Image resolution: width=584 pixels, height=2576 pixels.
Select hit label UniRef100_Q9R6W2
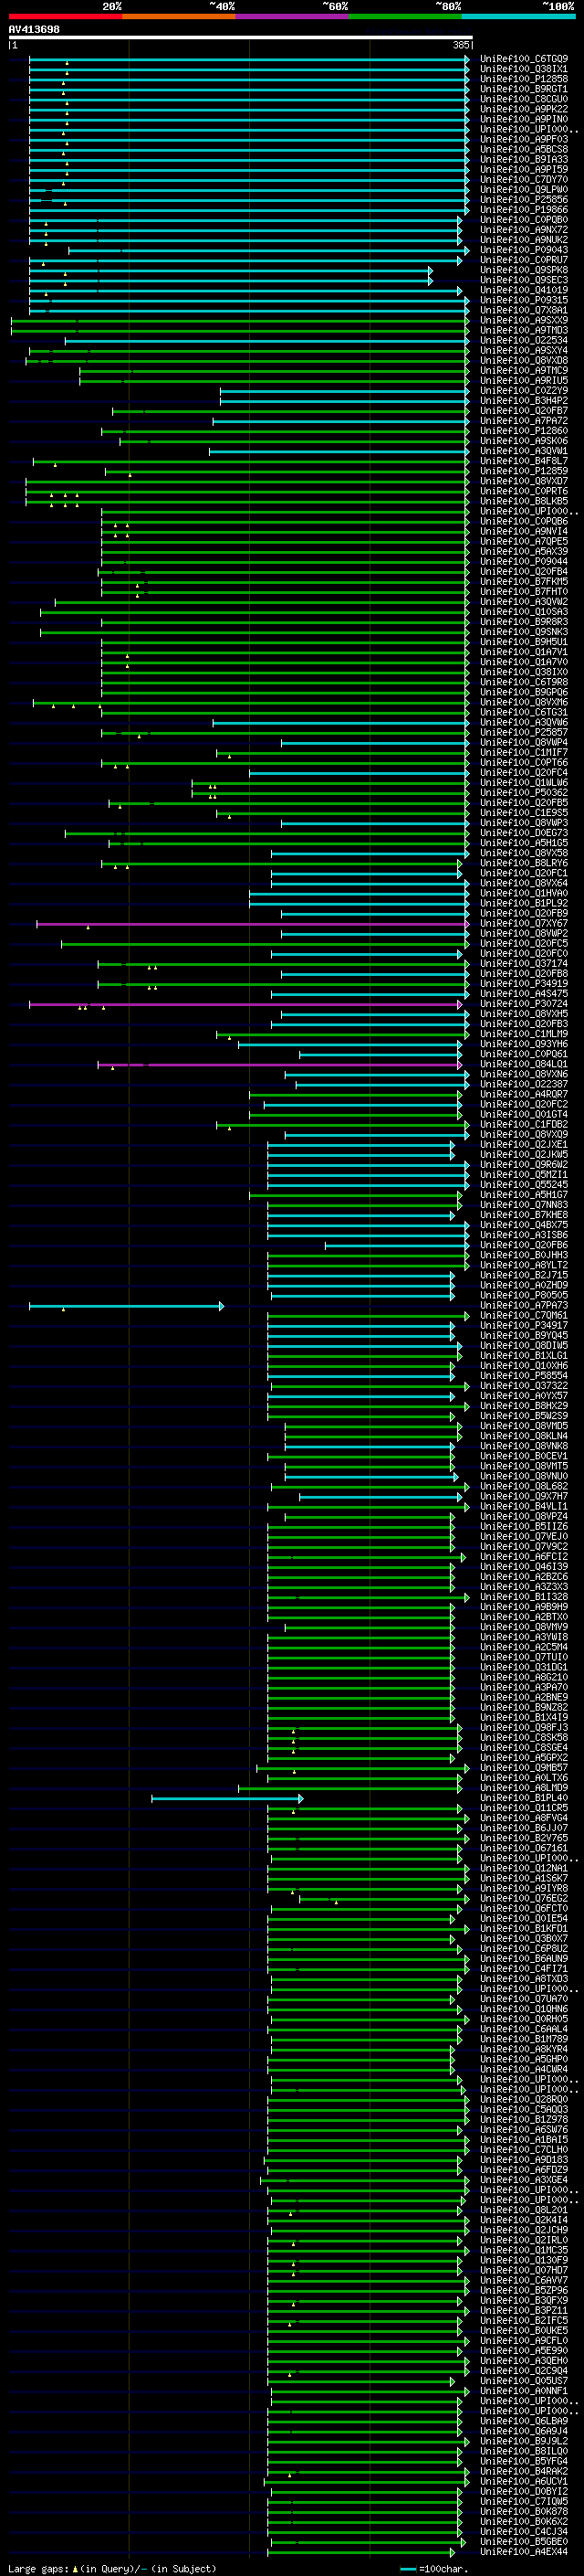click(524, 1165)
